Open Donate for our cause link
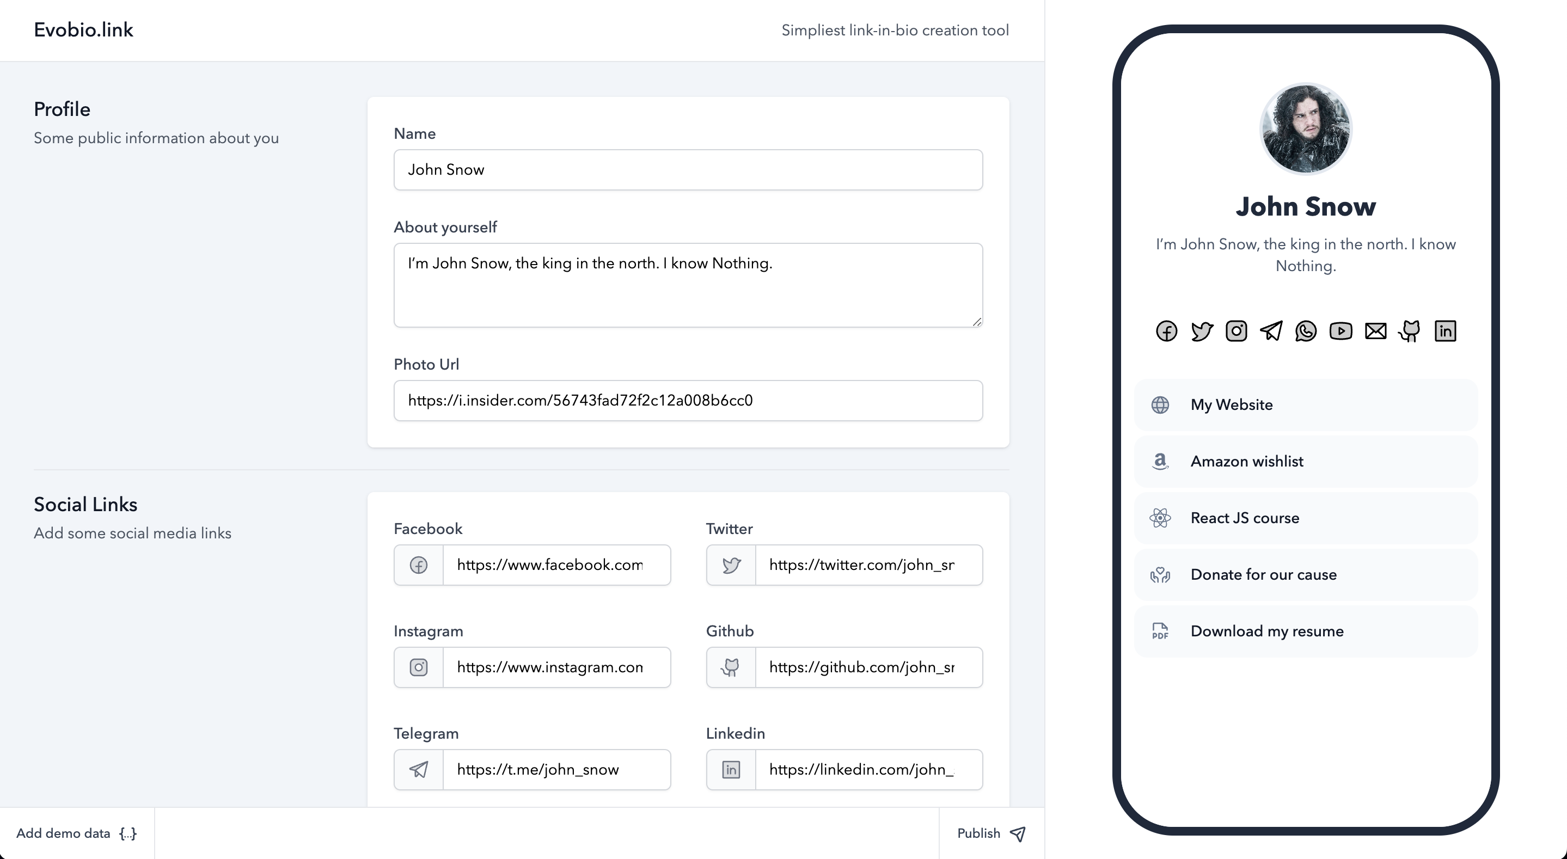This screenshot has height=859, width=1567. pyautogui.click(x=1306, y=574)
